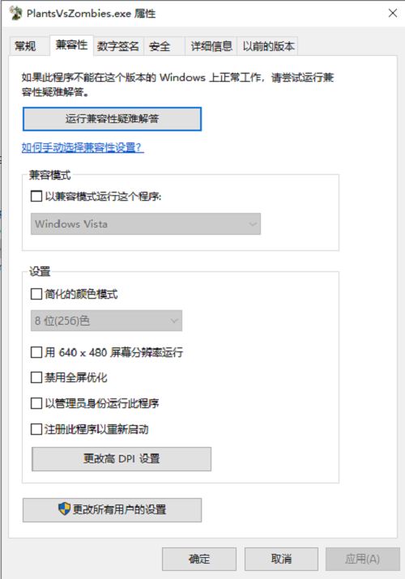Click the shield icon on 更改所有用户的设置 button

(64, 509)
